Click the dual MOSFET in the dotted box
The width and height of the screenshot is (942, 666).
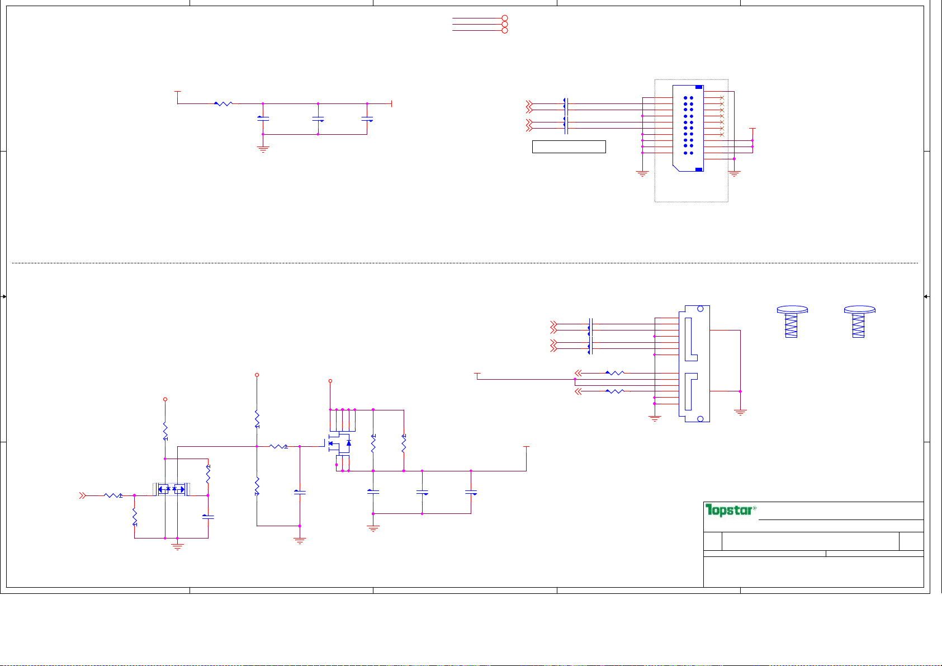pos(171,490)
